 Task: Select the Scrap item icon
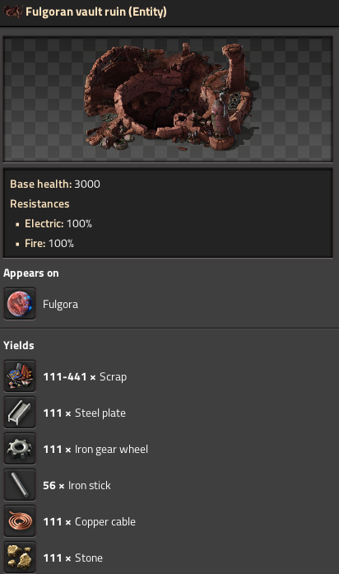point(20,376)
